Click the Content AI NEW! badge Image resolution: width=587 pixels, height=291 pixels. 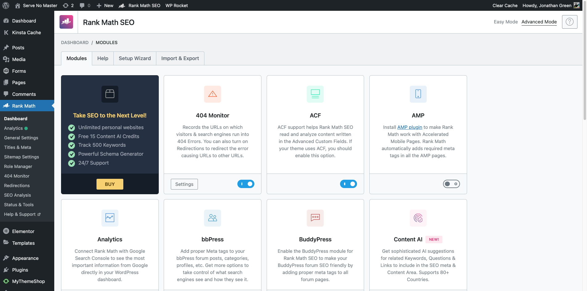point(434,240)
